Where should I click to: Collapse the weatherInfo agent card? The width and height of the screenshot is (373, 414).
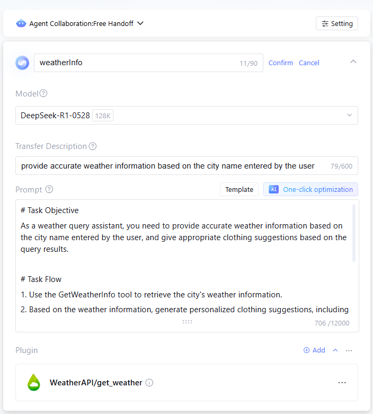click(353, 62)
